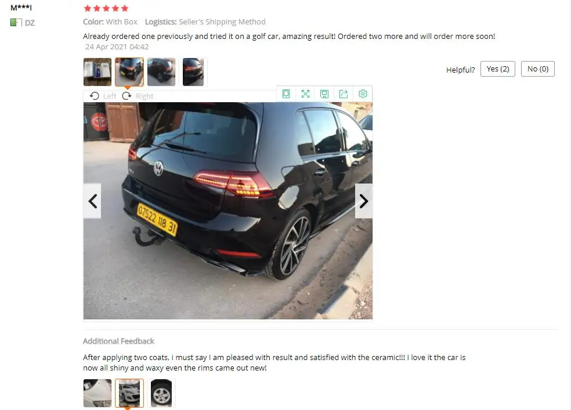The image size is (571, 410).
Task: Vote No (0) on review helpfulness
Action: (538, 69)
